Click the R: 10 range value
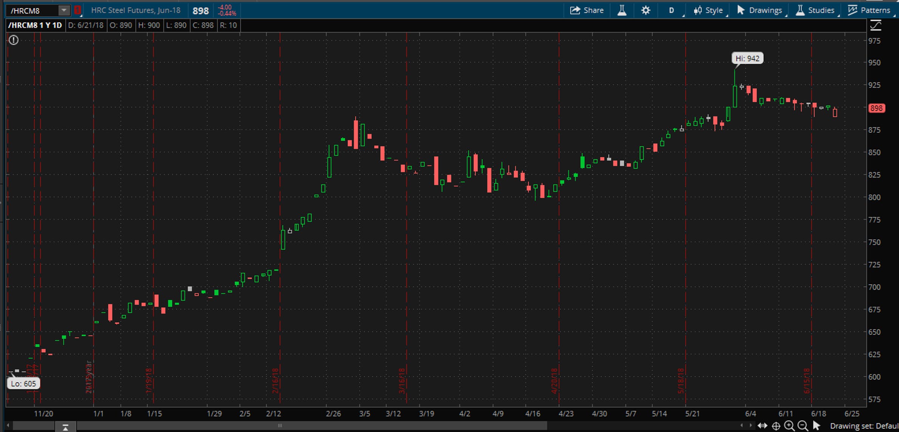899x432 pixels. point(228,25)
